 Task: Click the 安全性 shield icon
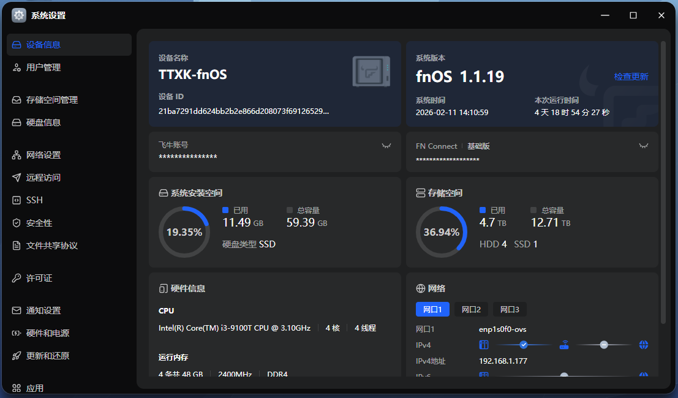pos(17,223)
